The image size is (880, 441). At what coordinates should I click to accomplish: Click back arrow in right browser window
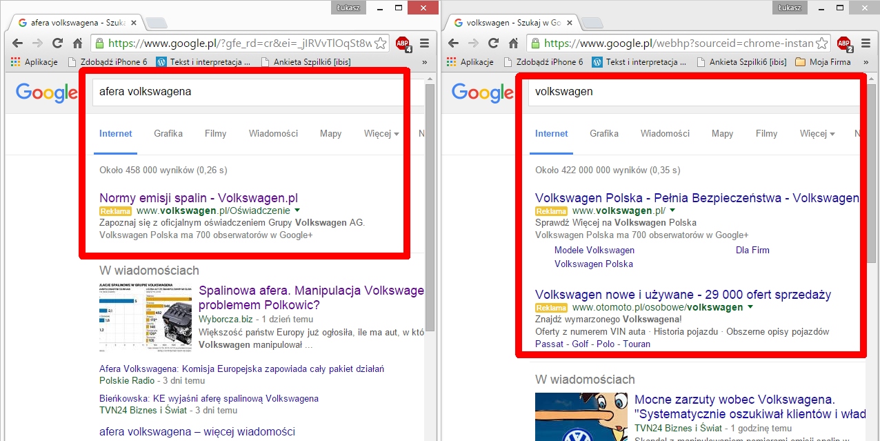[x=453, y=43]
